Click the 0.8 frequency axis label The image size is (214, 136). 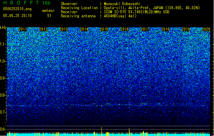click(3, 95)
